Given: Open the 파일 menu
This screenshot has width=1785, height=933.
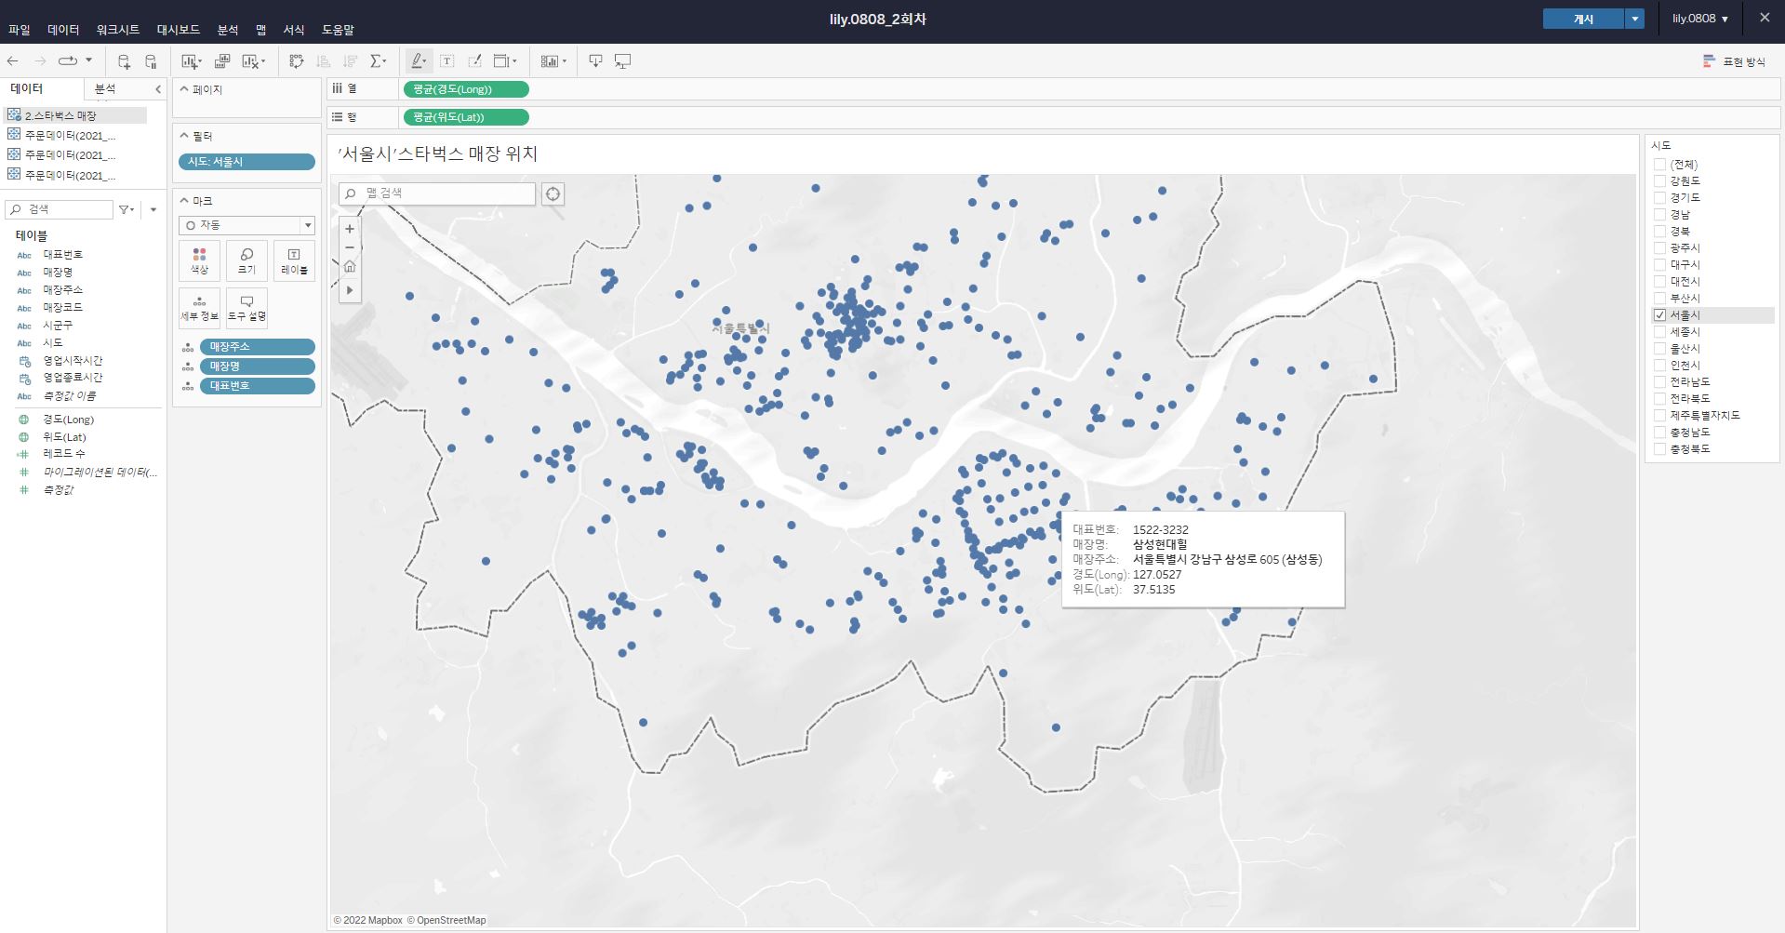Looking at the screenshot, I should [19, 30].
